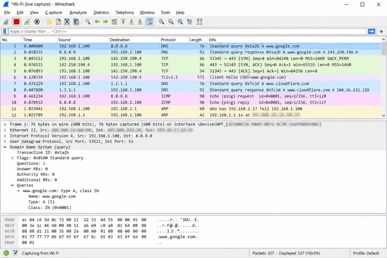Screen dimensions: 387x258
Task: Toggle packet list colorization icon
Action: (x=150, y=22)
